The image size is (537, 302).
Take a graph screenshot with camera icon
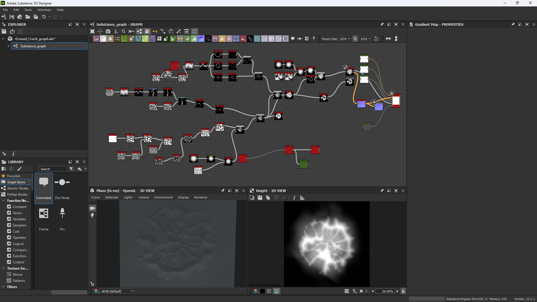[108, 31]
